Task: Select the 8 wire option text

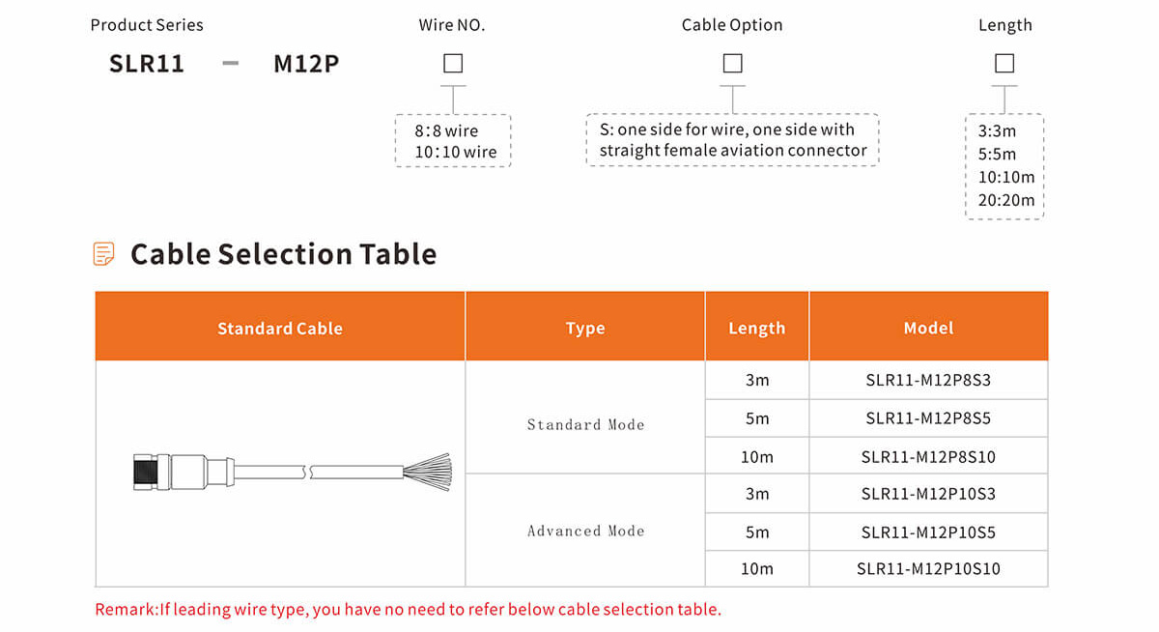Action: pos(446,130)
